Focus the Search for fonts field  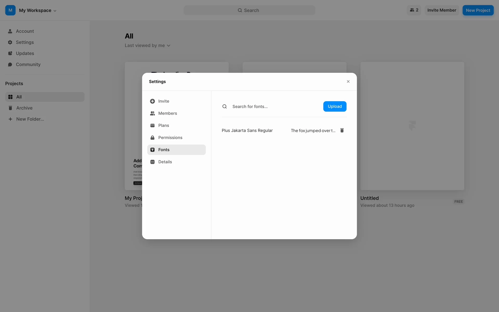(x=274, y=106)
